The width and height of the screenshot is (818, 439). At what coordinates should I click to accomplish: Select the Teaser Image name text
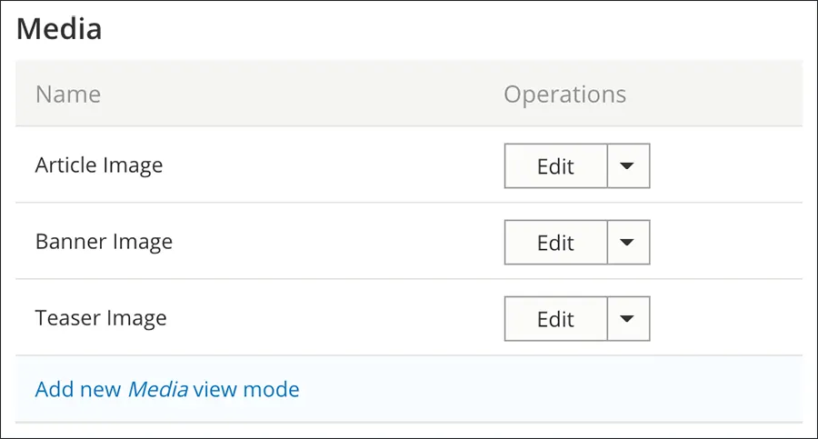point(101,318)
